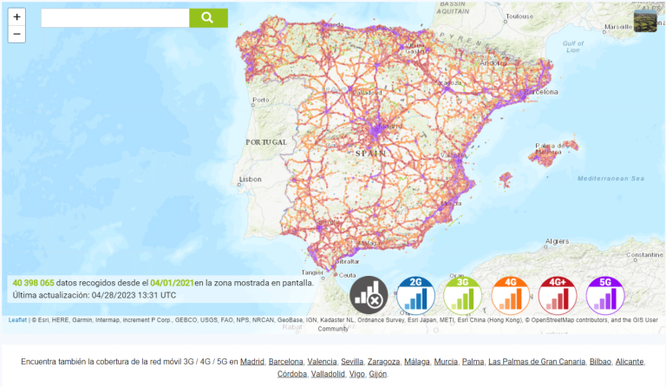
Task: Click the PORTUGAL country label
Action: tap(266, 142)
